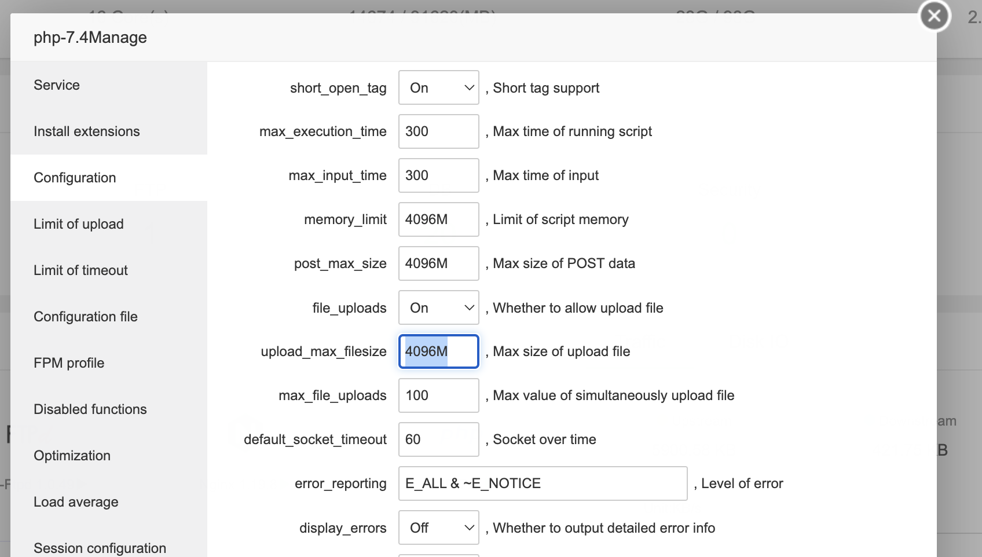
Task: Switch to the Optimization tab
Action: pyautogui.click(x=72, y=456)
